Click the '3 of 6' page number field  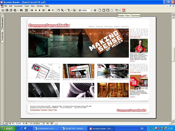(x=18, y=124)
